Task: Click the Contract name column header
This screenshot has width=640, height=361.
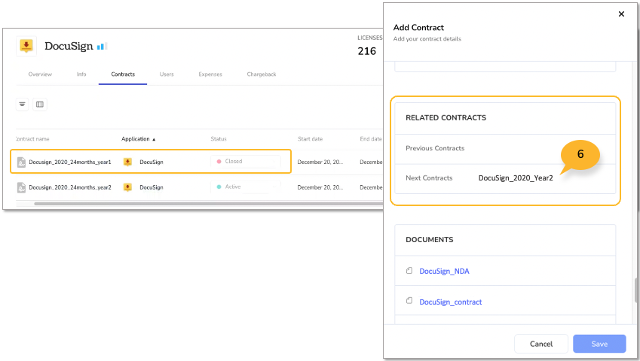Action: click(x=32, y=139)
